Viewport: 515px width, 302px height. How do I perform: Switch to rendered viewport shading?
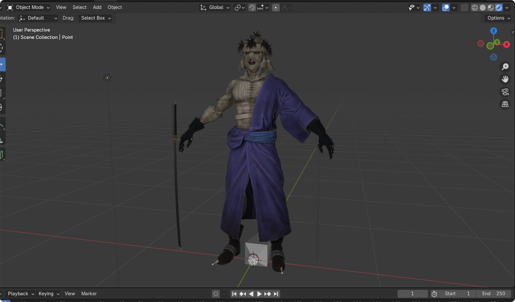tap(499, 8)
